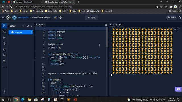Search the console output
Screen dimensions: 182x102
point(175,29)
